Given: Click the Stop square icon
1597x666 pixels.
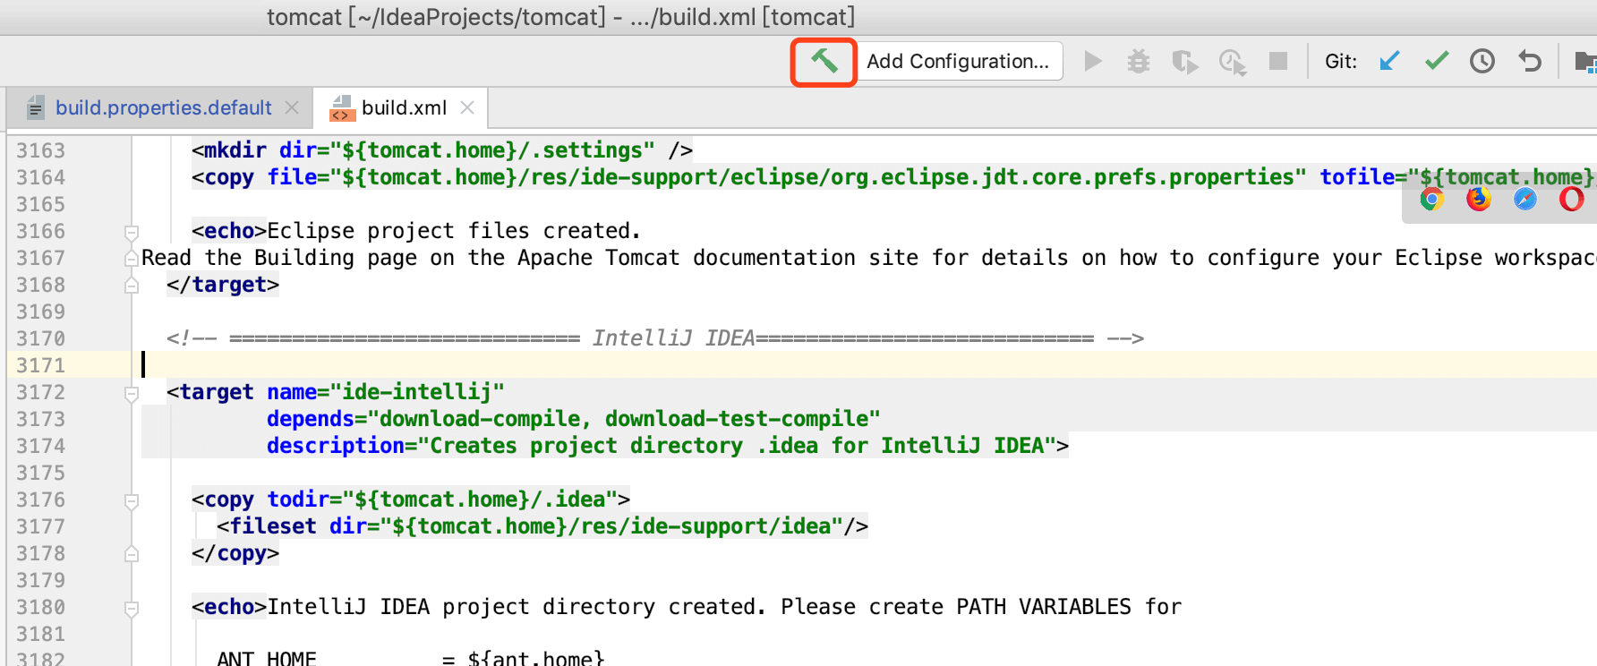Looking at the screenshot, I should pos(1278,61).
